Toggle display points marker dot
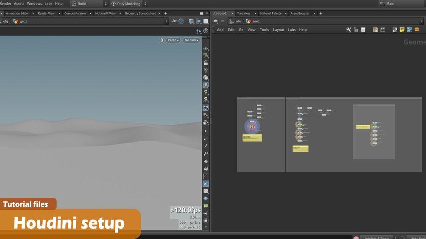This screenshot has width=426, height=239. coord(206,131)
